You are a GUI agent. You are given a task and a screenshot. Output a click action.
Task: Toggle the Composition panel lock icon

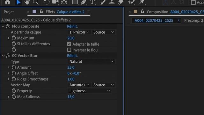[142, 11]
